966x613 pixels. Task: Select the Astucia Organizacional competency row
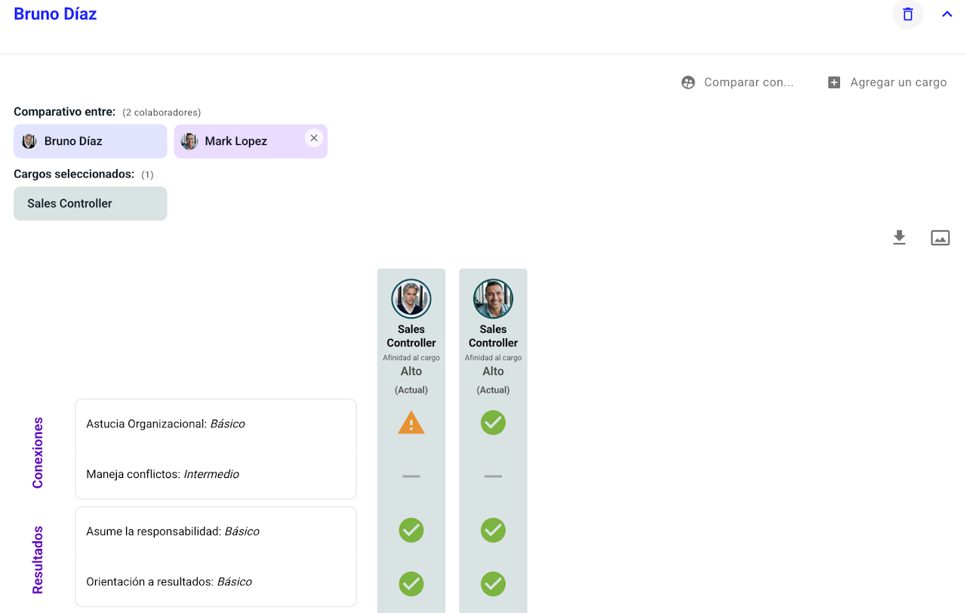(x=215, y=424)
